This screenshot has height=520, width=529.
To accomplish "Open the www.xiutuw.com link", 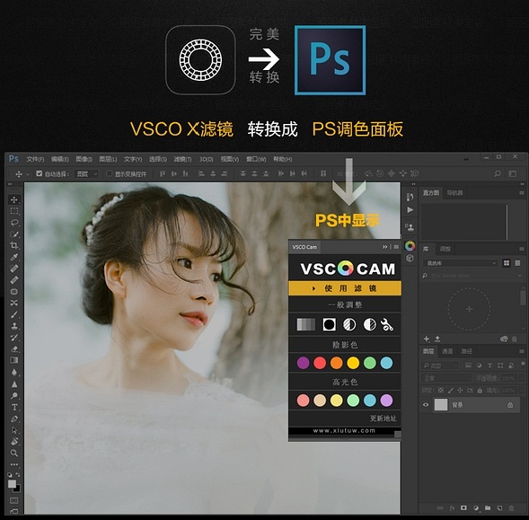I will (344, 430).
